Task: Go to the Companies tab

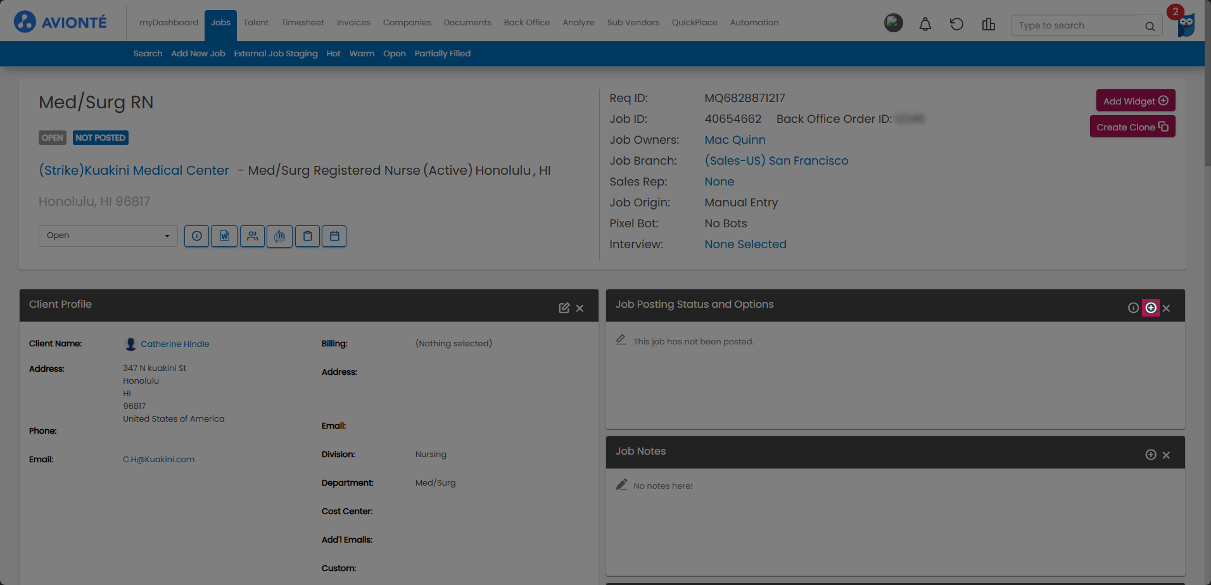Action: point(407,22)
